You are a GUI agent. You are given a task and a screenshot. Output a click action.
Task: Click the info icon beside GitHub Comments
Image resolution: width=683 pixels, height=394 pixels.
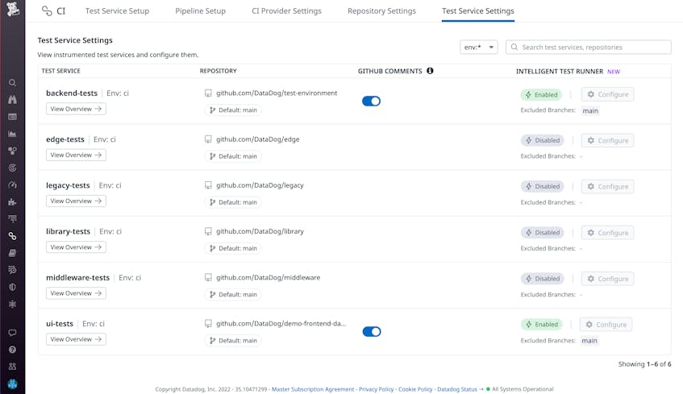click(430, 71)
